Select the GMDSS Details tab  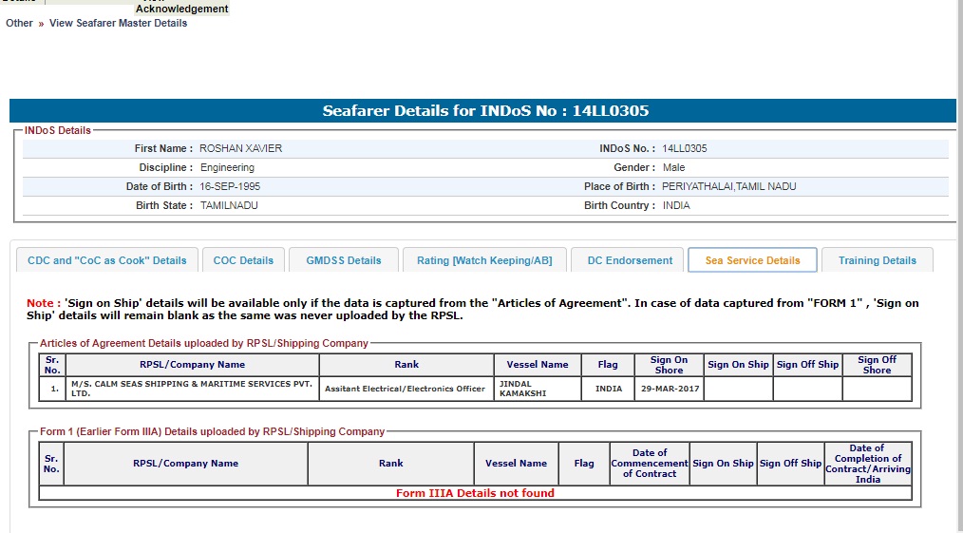(343, 260)
